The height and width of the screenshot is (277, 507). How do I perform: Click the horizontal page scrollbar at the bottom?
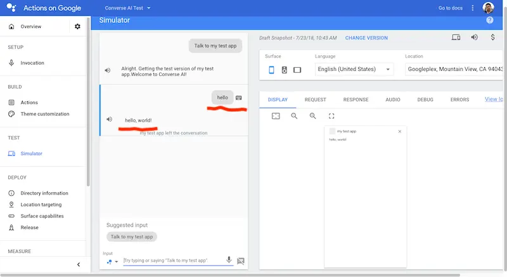230,275
